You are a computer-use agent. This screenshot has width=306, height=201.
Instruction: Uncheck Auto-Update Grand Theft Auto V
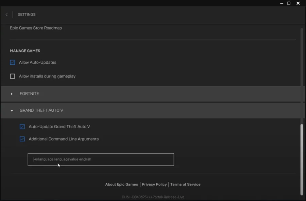pos(22,127)
